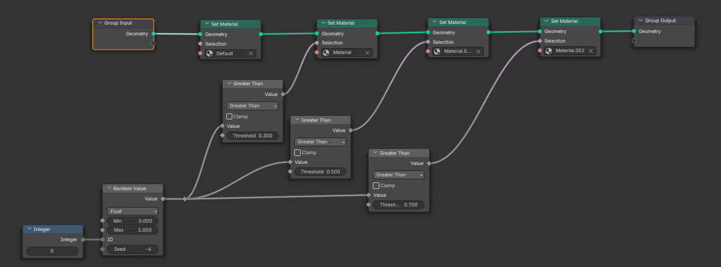The image size is (721, 267).
Task: Enable Clamp on the Threshold 0.300 node
Action: click(230, 116)
